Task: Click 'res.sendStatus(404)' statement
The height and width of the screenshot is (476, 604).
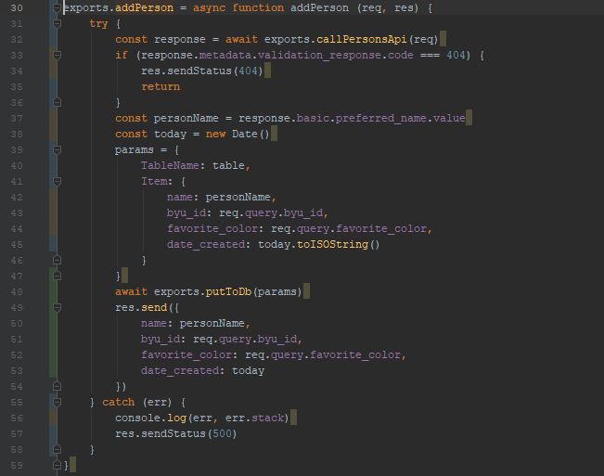Action: click(202, 71)
